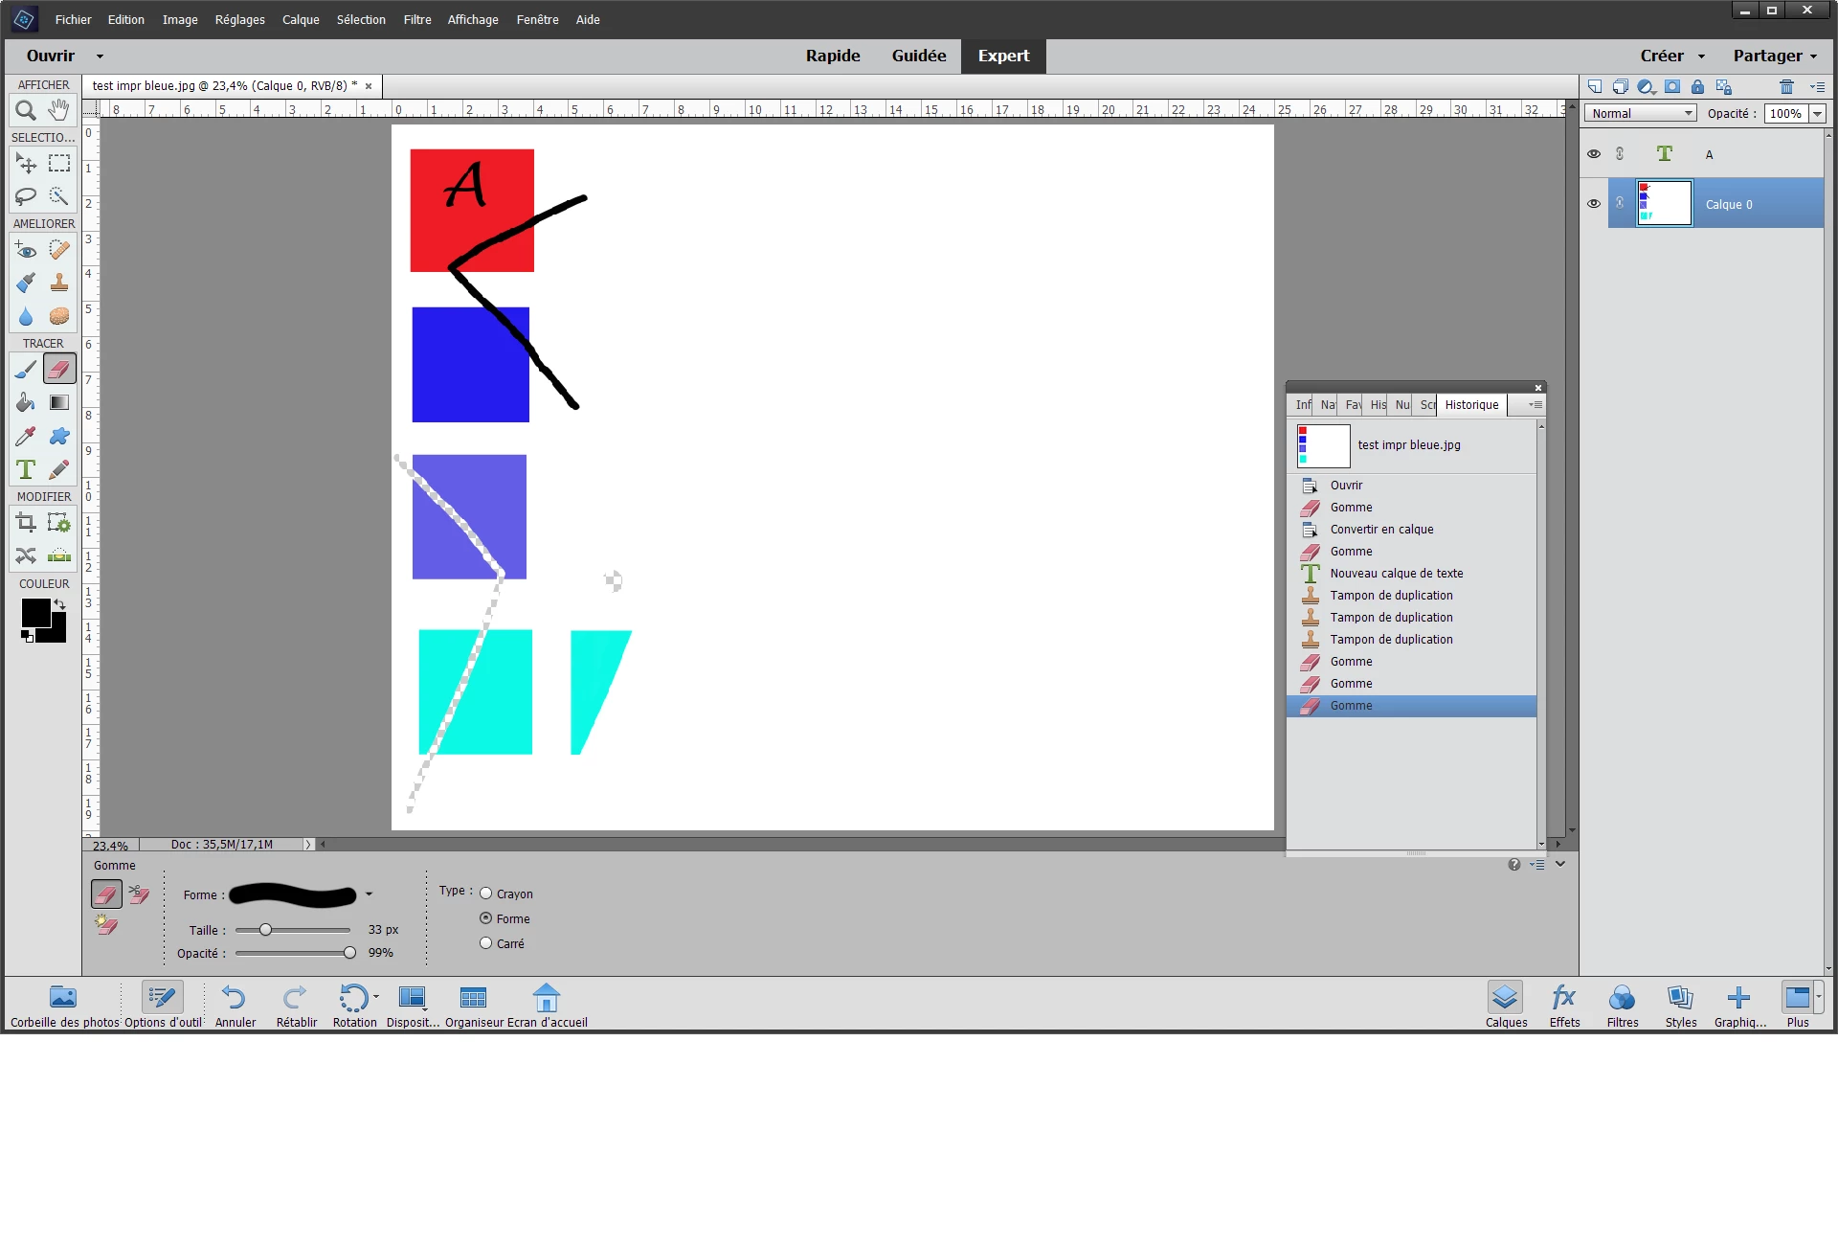Select the Lasso tool
Viewport: 1838px width, 1245px height.
coord(26,197)
